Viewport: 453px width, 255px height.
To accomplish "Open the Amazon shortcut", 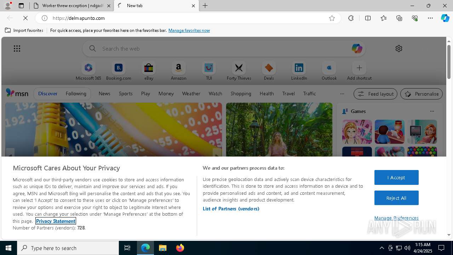I will 178,71.
